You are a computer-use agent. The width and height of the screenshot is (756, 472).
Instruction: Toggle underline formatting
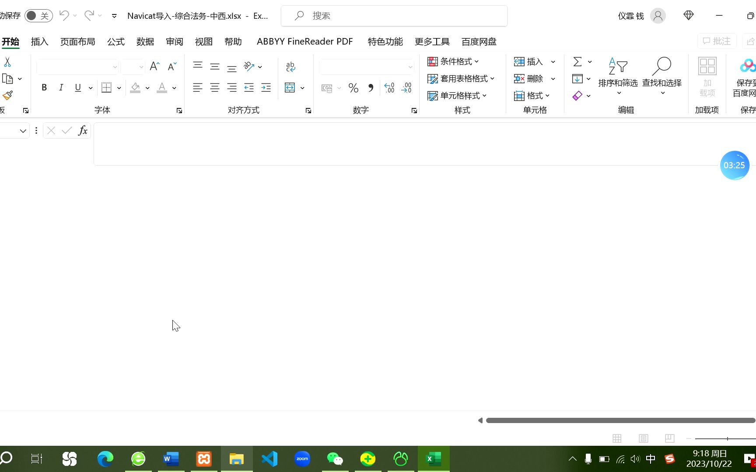point(78,87)
